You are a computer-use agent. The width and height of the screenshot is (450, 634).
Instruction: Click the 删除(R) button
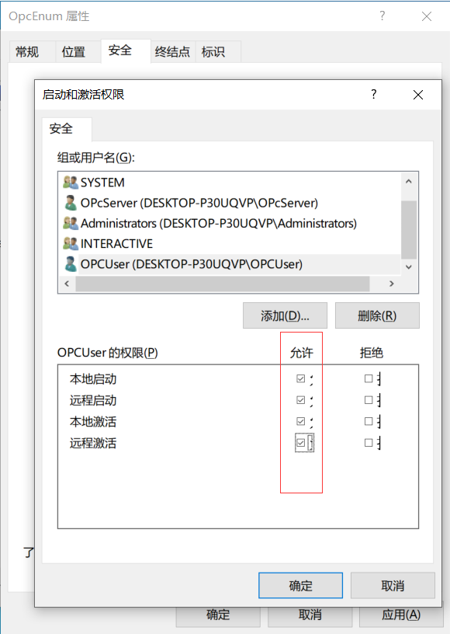[376, 315]
